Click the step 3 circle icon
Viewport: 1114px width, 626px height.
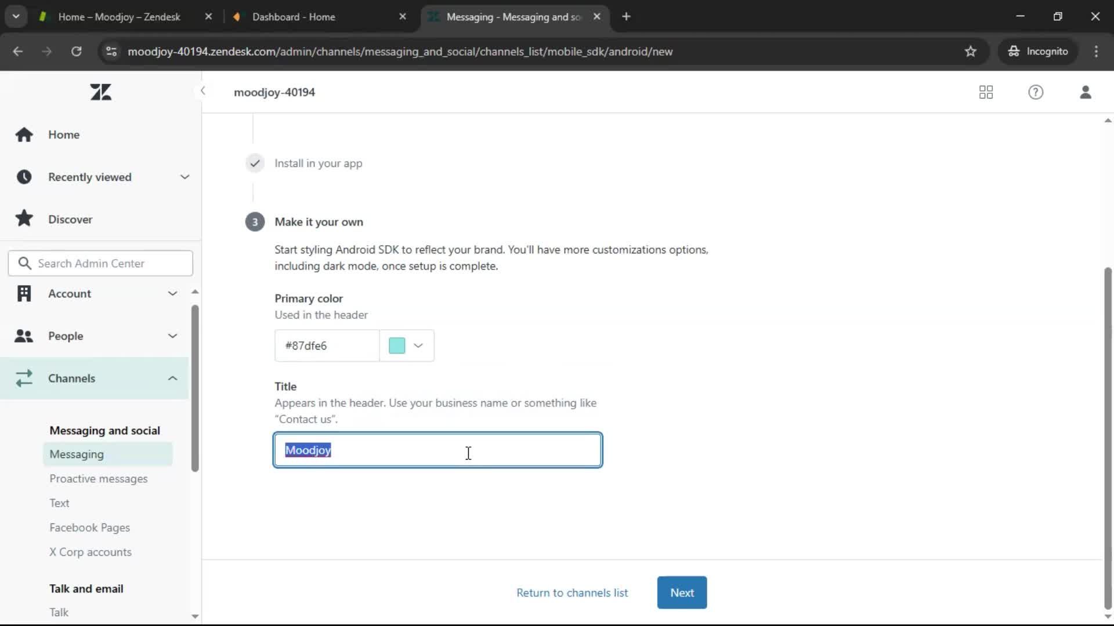tap(255, 222)
